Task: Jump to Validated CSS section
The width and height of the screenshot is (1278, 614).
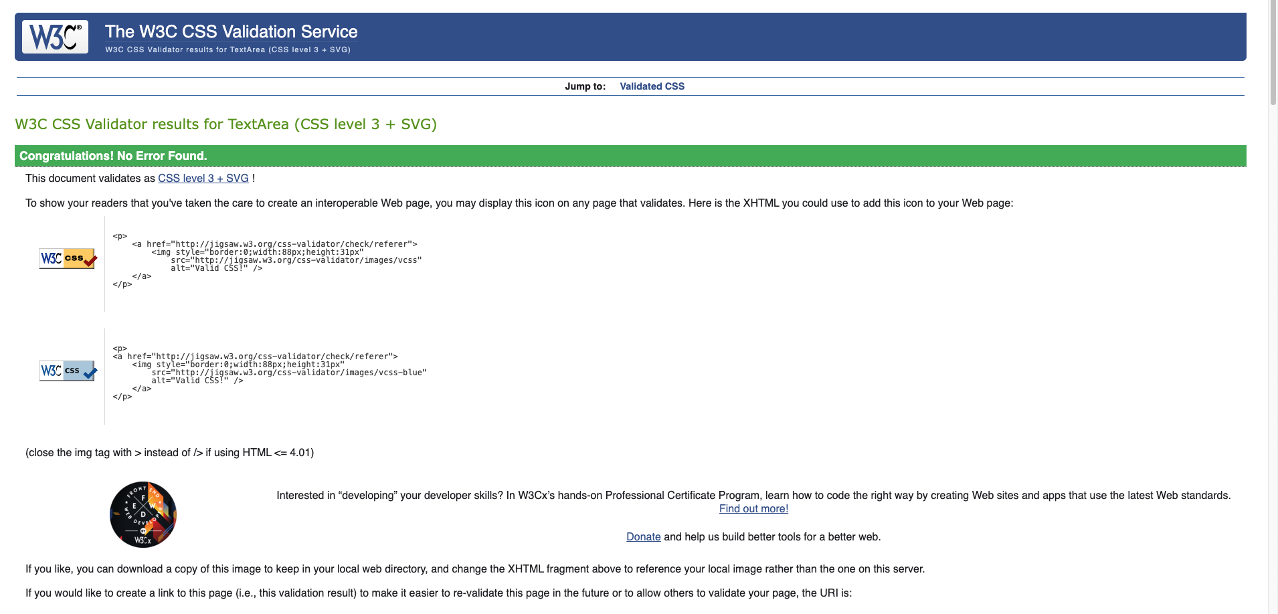Action: tap(652, 86)
